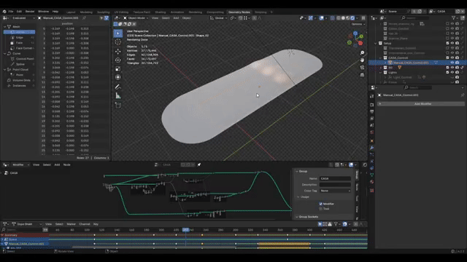Select the Annotate tool in viewport toolbar
The image size is (467, 262).
pyautogui.click(x=118, y=87)
